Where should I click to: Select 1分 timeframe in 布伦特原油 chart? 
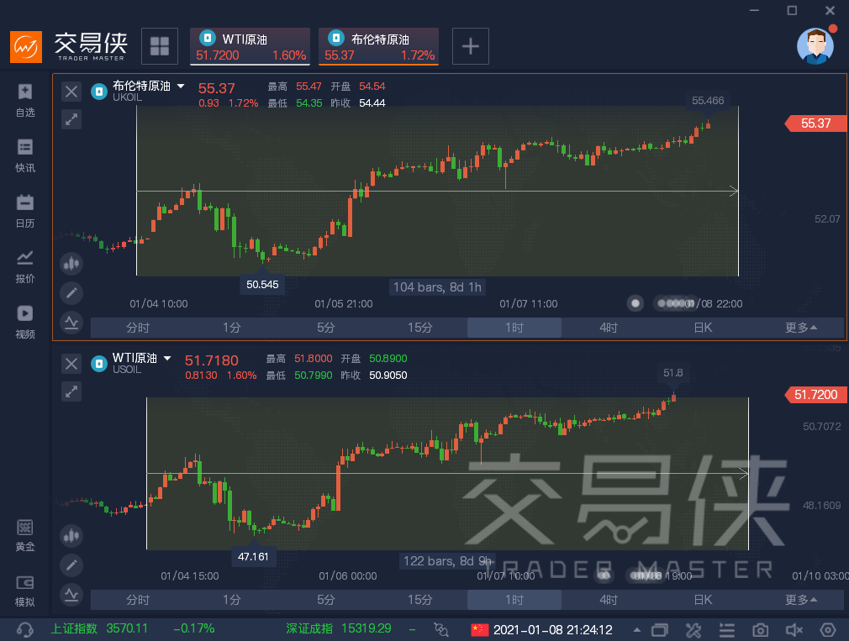coord(232,328)
